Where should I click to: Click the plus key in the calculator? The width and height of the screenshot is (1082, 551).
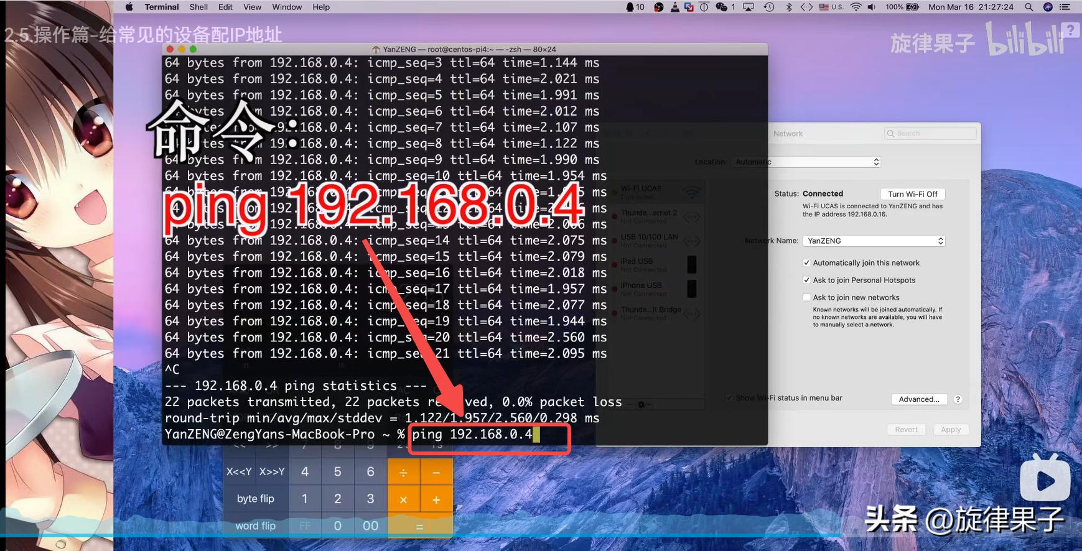[436, 499]
